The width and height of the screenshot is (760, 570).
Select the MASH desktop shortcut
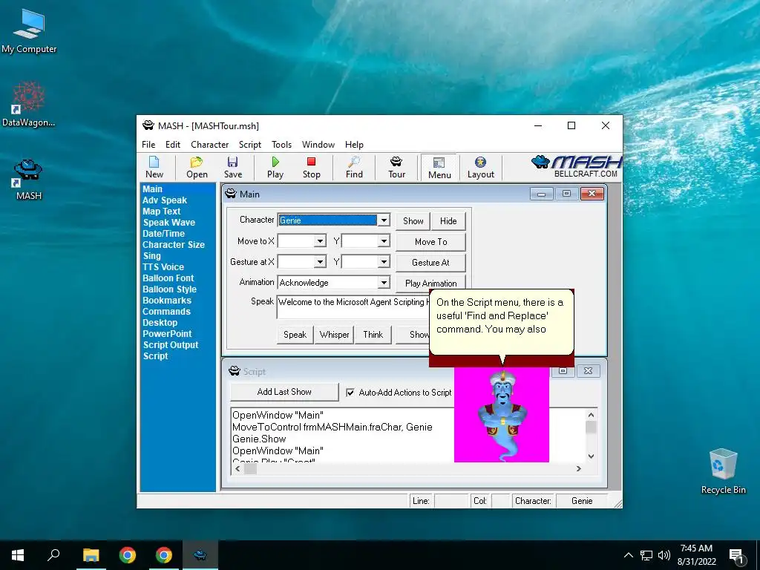pos(29,180)
